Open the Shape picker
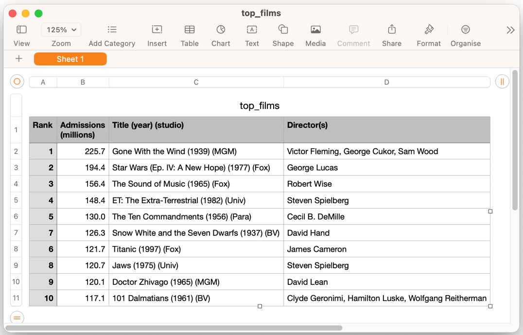 pos(283,35)
